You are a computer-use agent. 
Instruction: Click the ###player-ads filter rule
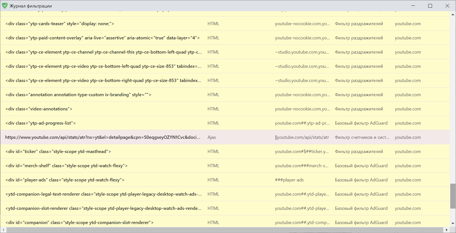point(289,180)
